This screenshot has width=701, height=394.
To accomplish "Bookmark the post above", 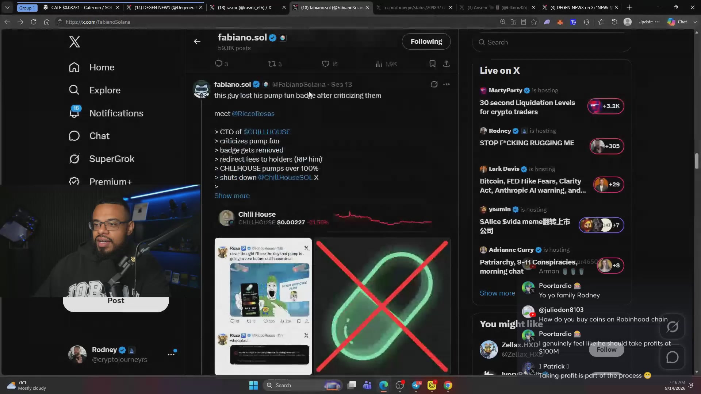I will tap(433, 64).
